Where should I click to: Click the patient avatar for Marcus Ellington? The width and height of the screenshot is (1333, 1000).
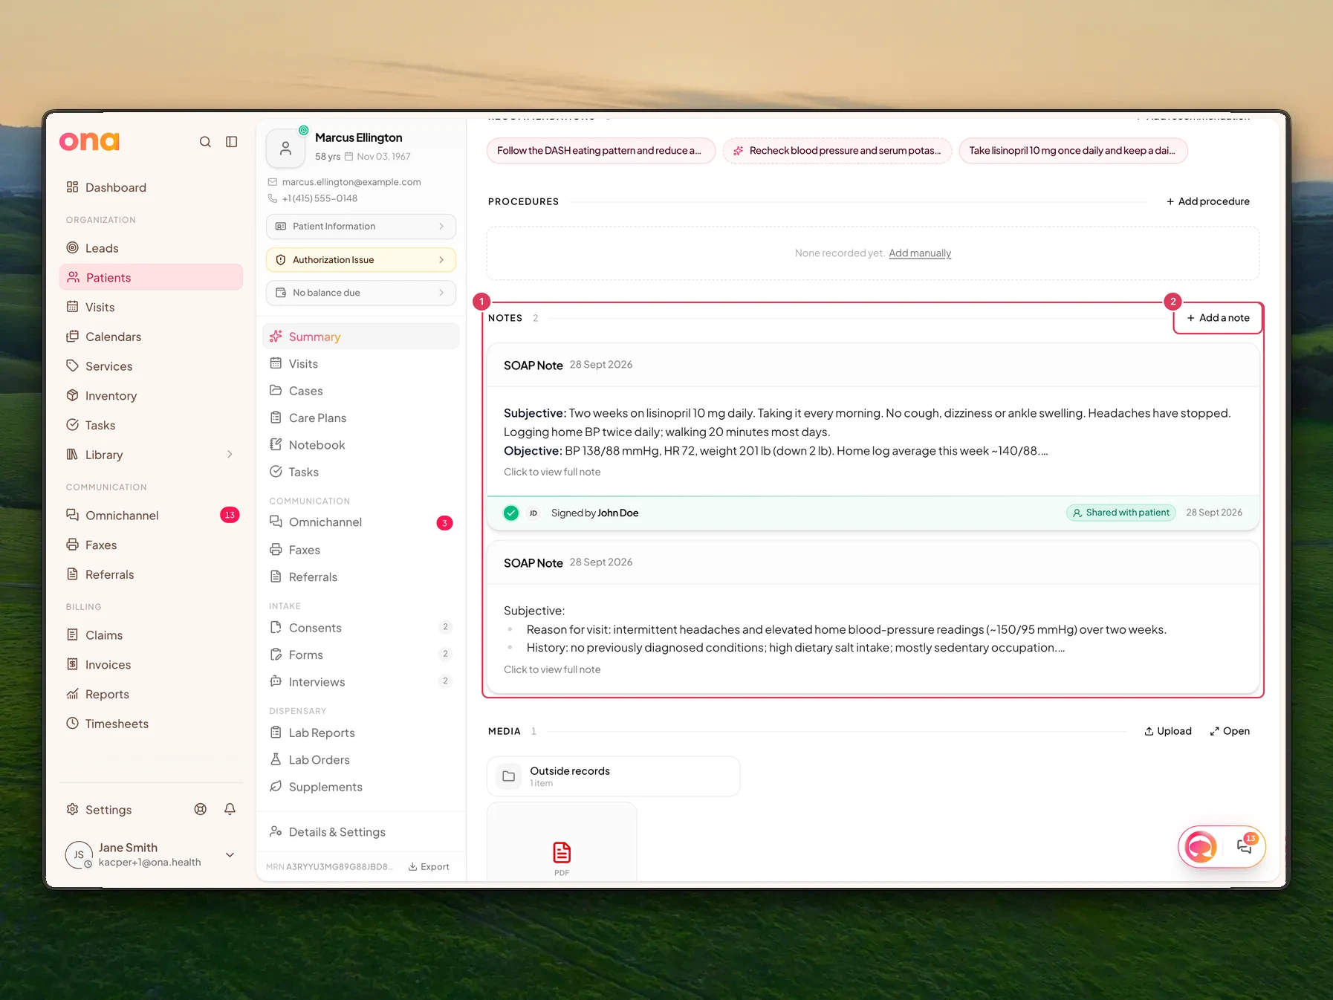tap(285, 149)
